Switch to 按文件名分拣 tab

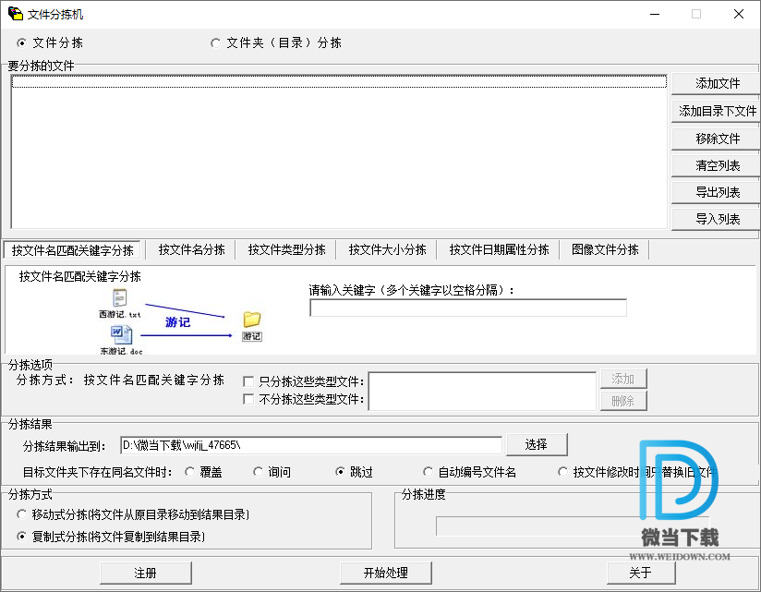(x=191, y=249)
